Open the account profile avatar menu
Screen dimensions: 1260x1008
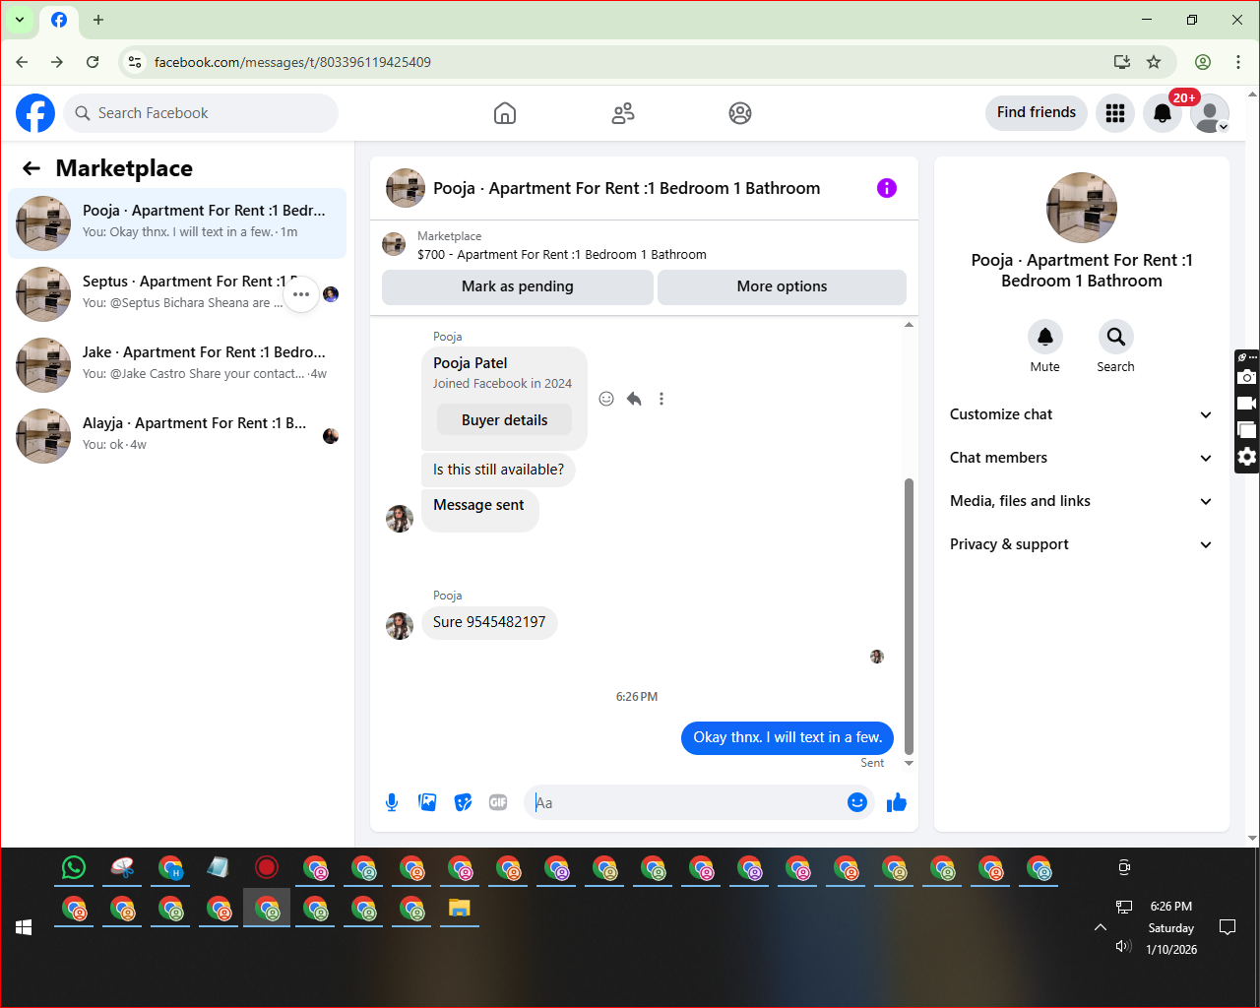[x=1210, y=113]
